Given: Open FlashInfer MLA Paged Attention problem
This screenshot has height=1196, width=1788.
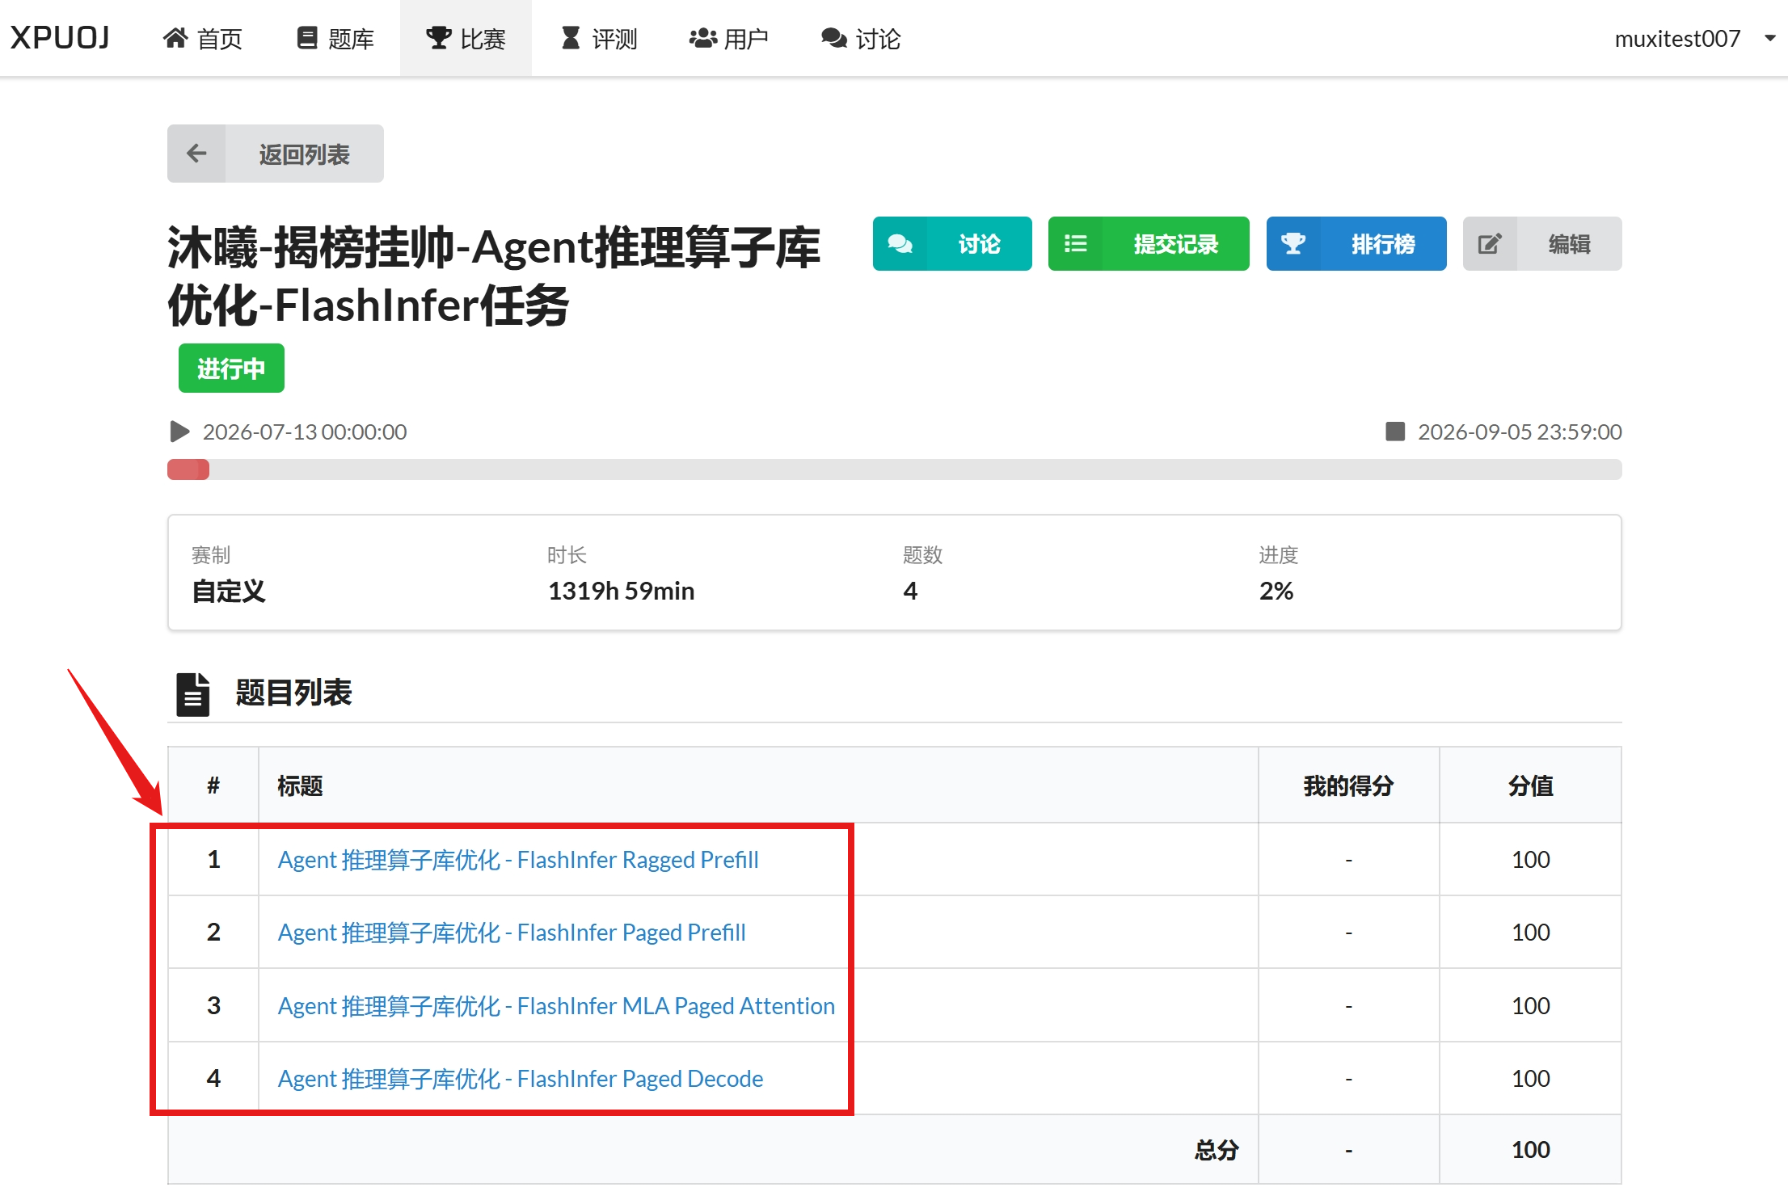Looking at the screenshot, I should point(556,1005).
